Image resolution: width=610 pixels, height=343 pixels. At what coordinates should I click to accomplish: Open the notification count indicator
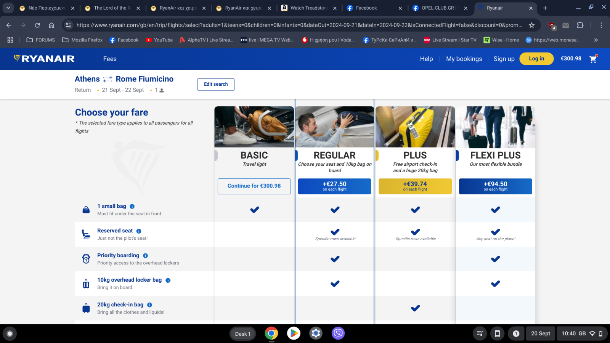(x=516, y=333)
